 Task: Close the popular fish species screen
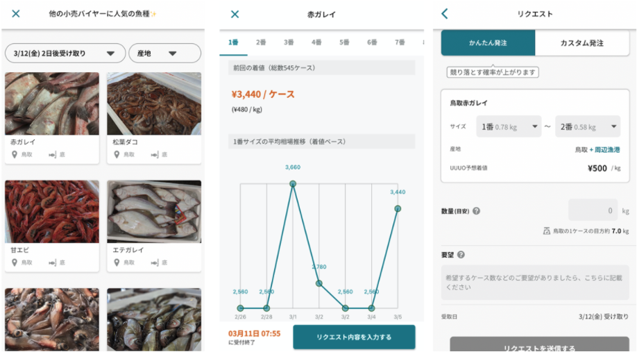point(16,14)
